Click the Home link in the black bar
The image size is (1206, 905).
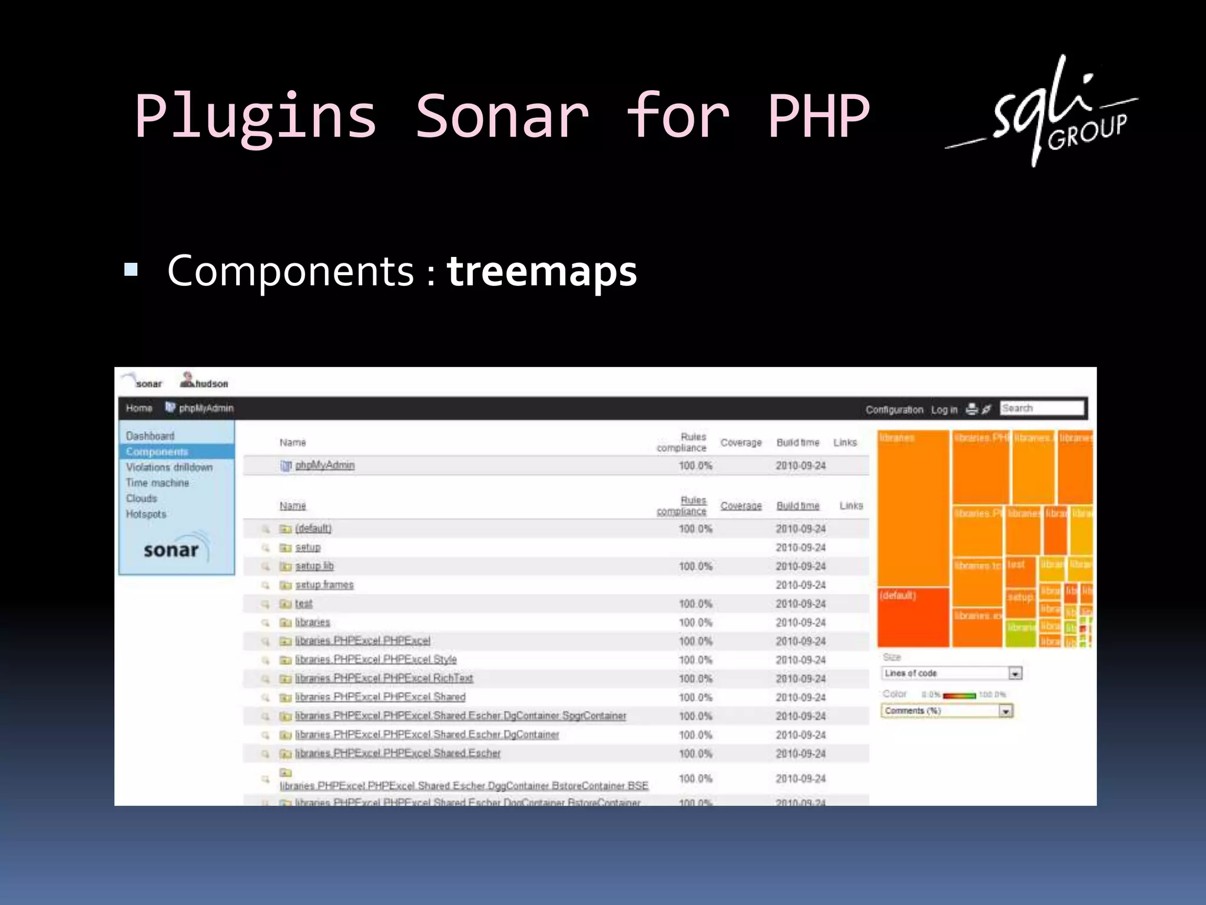[x=139, y=408]
